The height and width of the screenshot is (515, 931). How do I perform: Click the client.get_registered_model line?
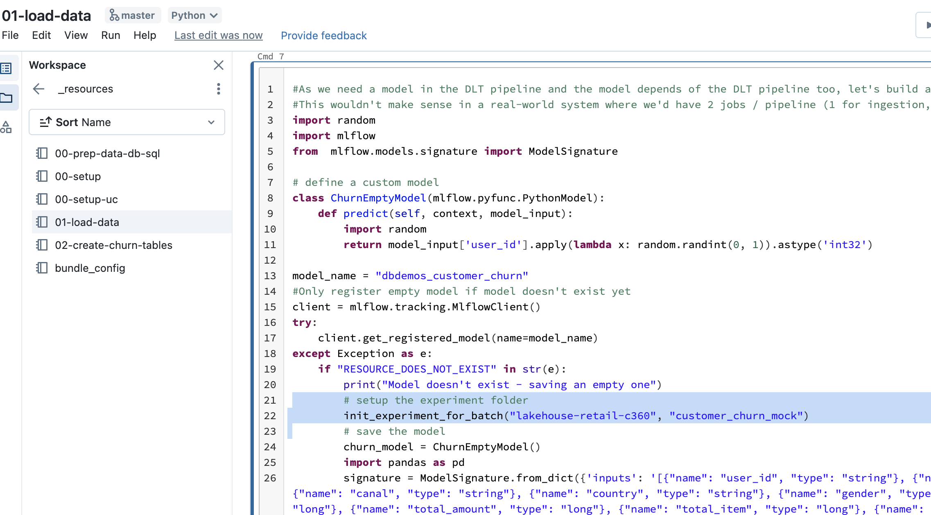click(458, 338)
